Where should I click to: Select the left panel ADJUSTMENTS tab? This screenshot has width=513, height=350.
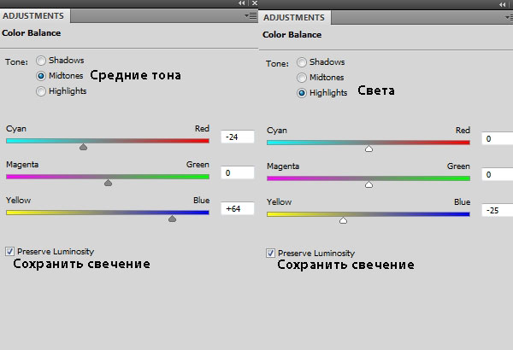pyautogui.click(x=33, y=15)
